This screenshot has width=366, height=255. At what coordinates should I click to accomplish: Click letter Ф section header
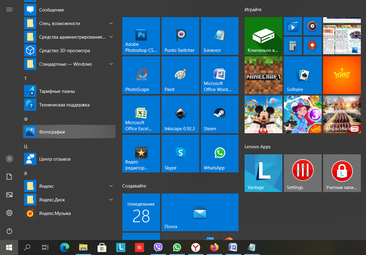point(26,119)
